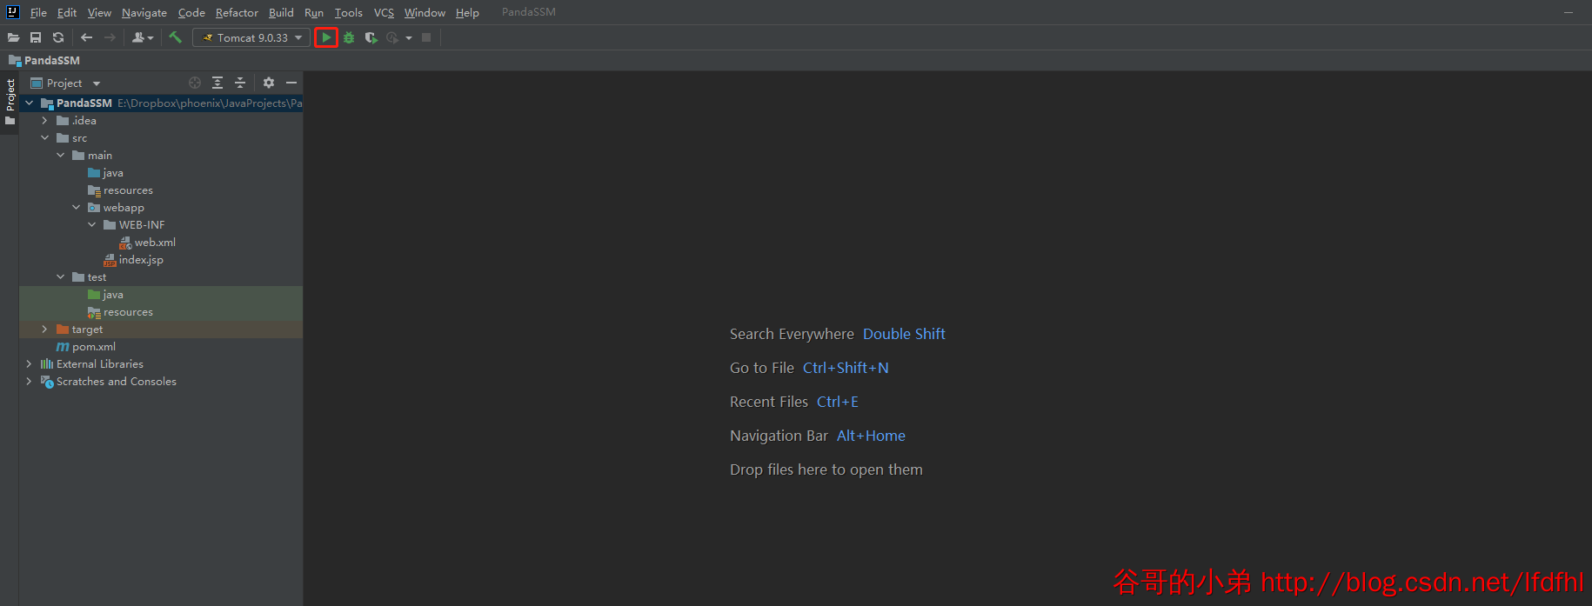
Task: Collapse the PandaSSM root project node
Action: pos(29,103)
